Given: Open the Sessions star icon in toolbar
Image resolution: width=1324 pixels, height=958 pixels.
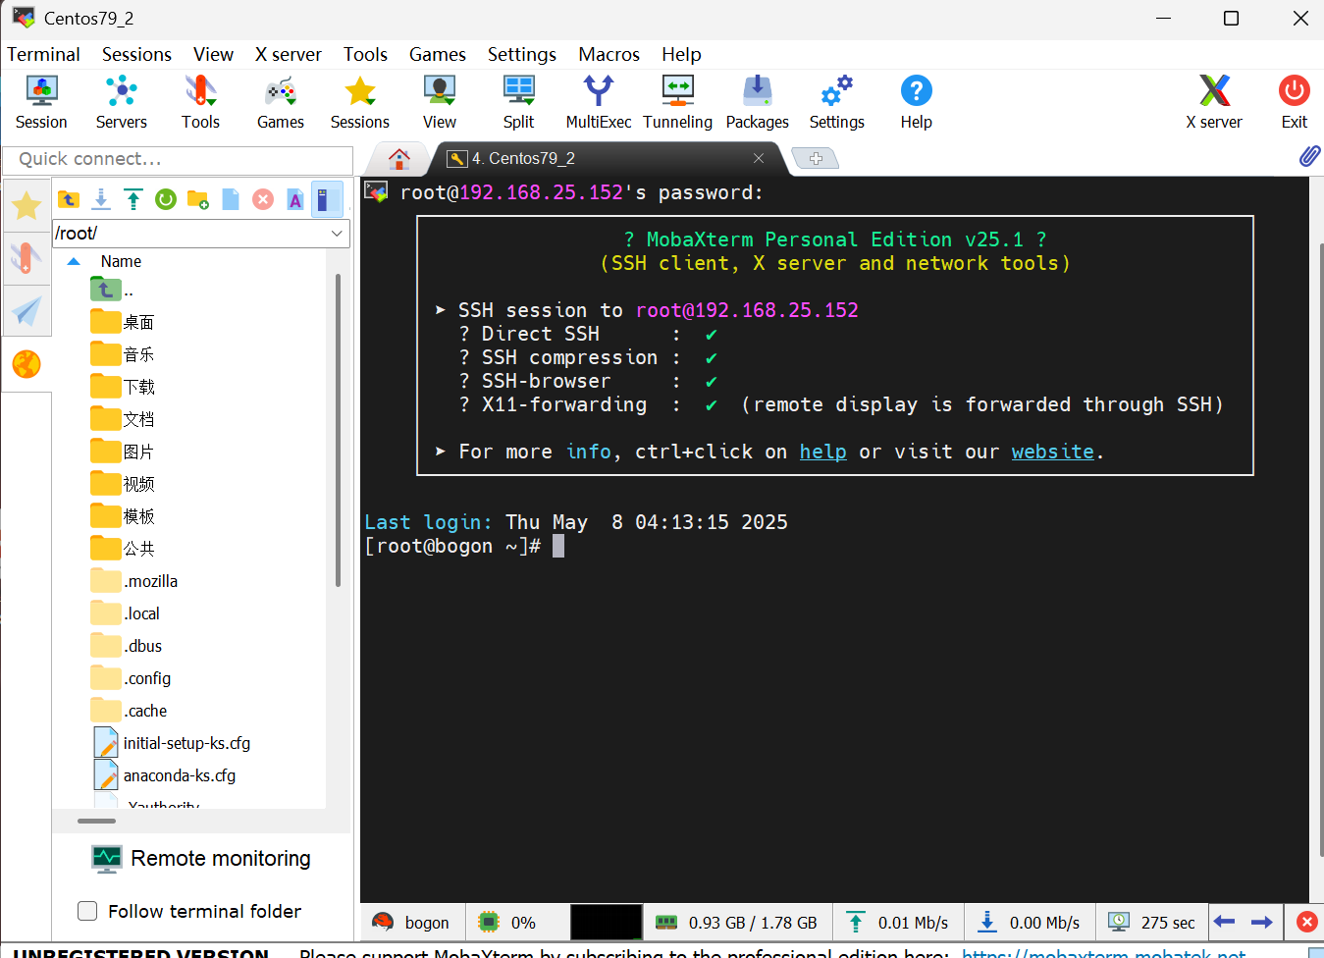Looking at the screenshot, I should click(x=359, y=102).
